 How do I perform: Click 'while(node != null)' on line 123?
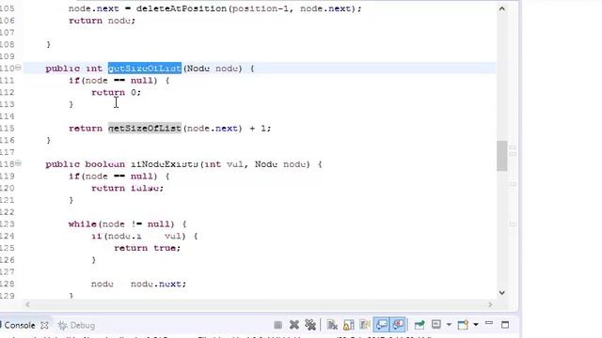tap(121, 223)
